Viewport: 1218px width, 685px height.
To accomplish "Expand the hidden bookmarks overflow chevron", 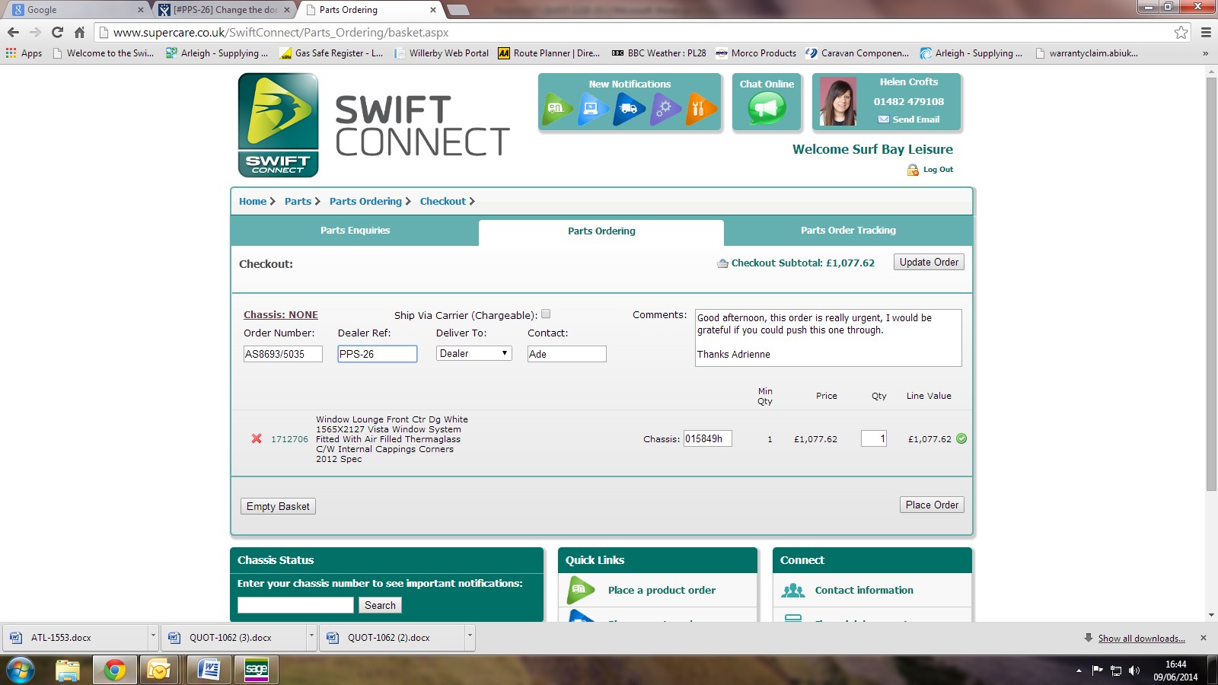I will pyautogui.click(x=1205, y=53).
